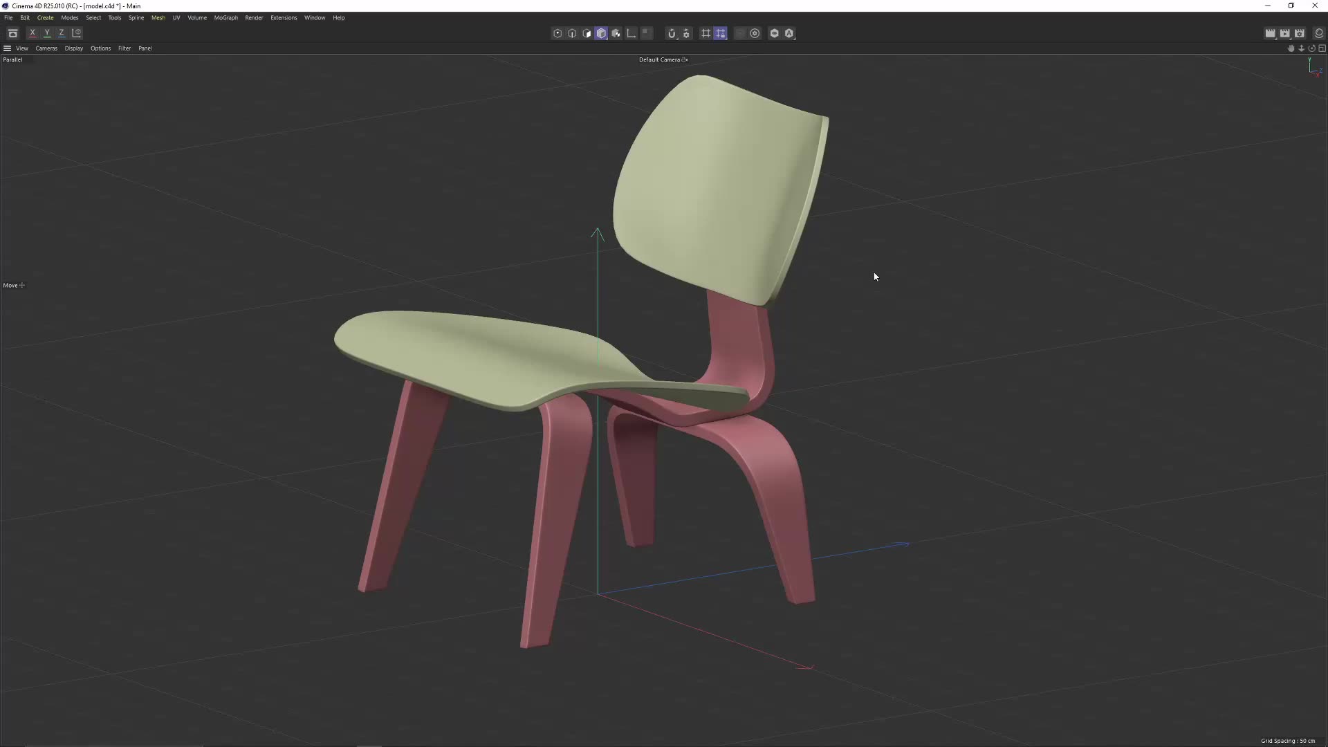Toggle the Y axis lock
This screenshot has width=1328, height=747.
point(46,33)
